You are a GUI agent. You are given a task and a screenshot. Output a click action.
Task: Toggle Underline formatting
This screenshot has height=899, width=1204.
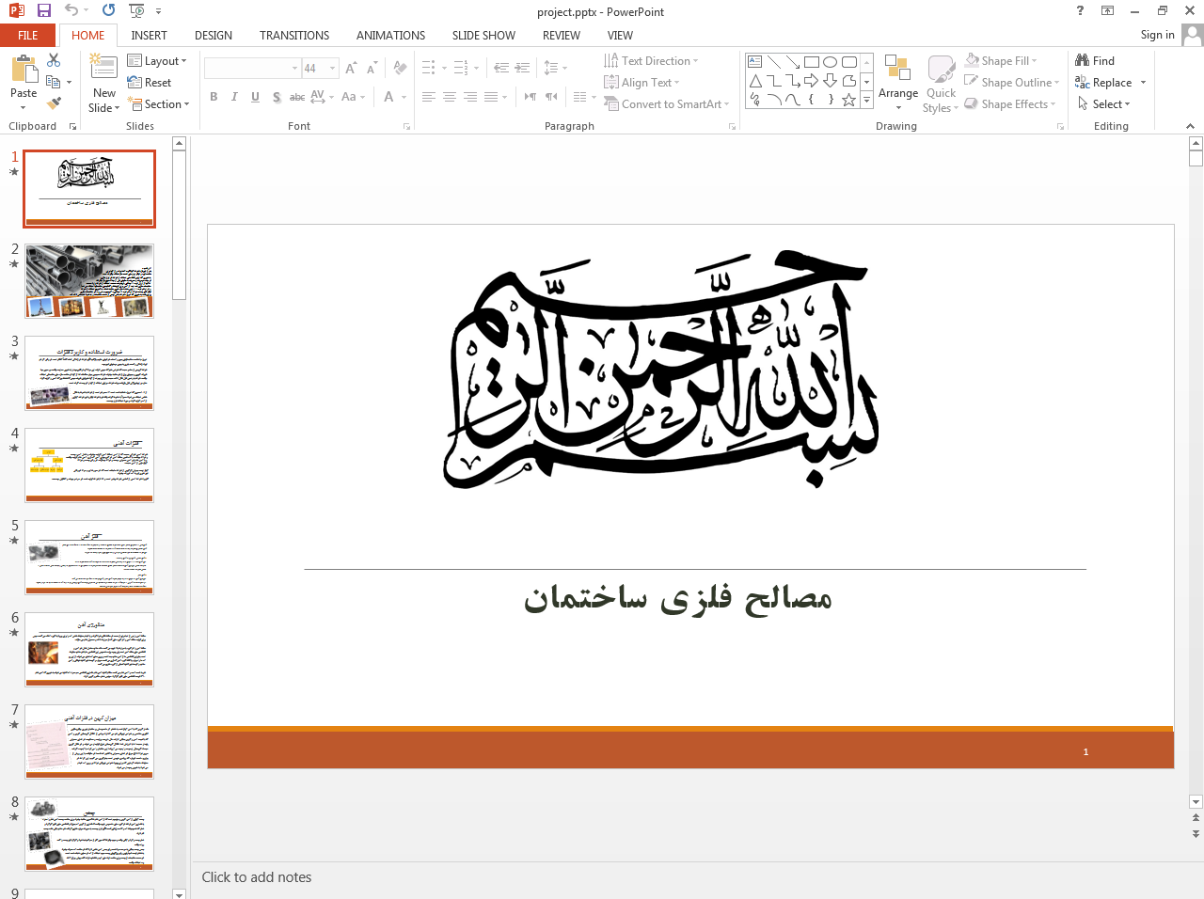(x=255, y=97)
